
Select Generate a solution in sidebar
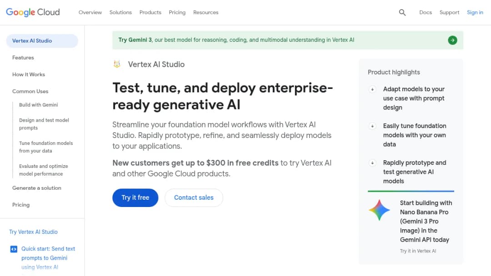pos(37,188)
